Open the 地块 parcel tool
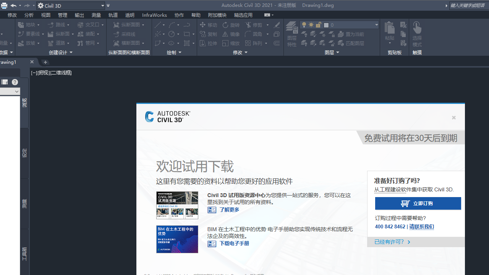 (x=29, y=25)
